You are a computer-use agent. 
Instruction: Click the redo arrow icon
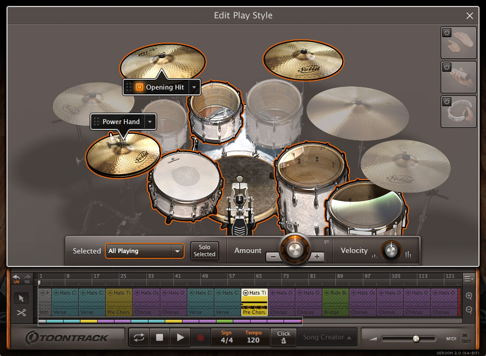click(x=28, y=277)
